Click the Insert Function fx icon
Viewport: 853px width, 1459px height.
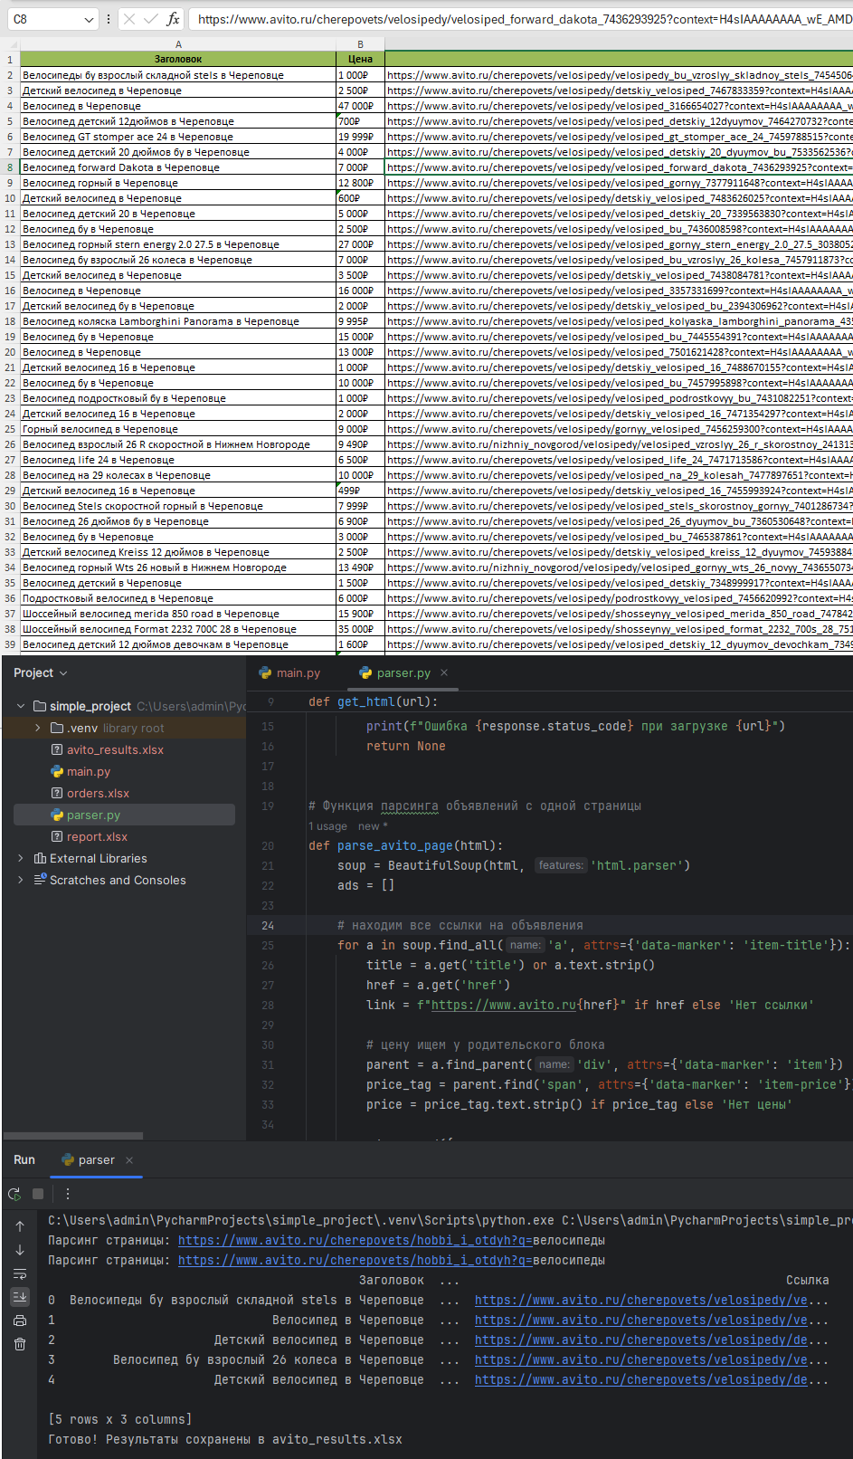173,19
